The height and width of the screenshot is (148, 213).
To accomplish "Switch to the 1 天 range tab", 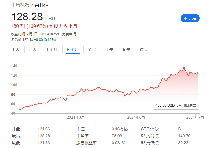I will pyautogui.click(x=16, y=50).
